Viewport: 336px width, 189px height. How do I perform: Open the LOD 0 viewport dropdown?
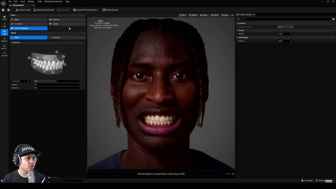pos(215,15)
